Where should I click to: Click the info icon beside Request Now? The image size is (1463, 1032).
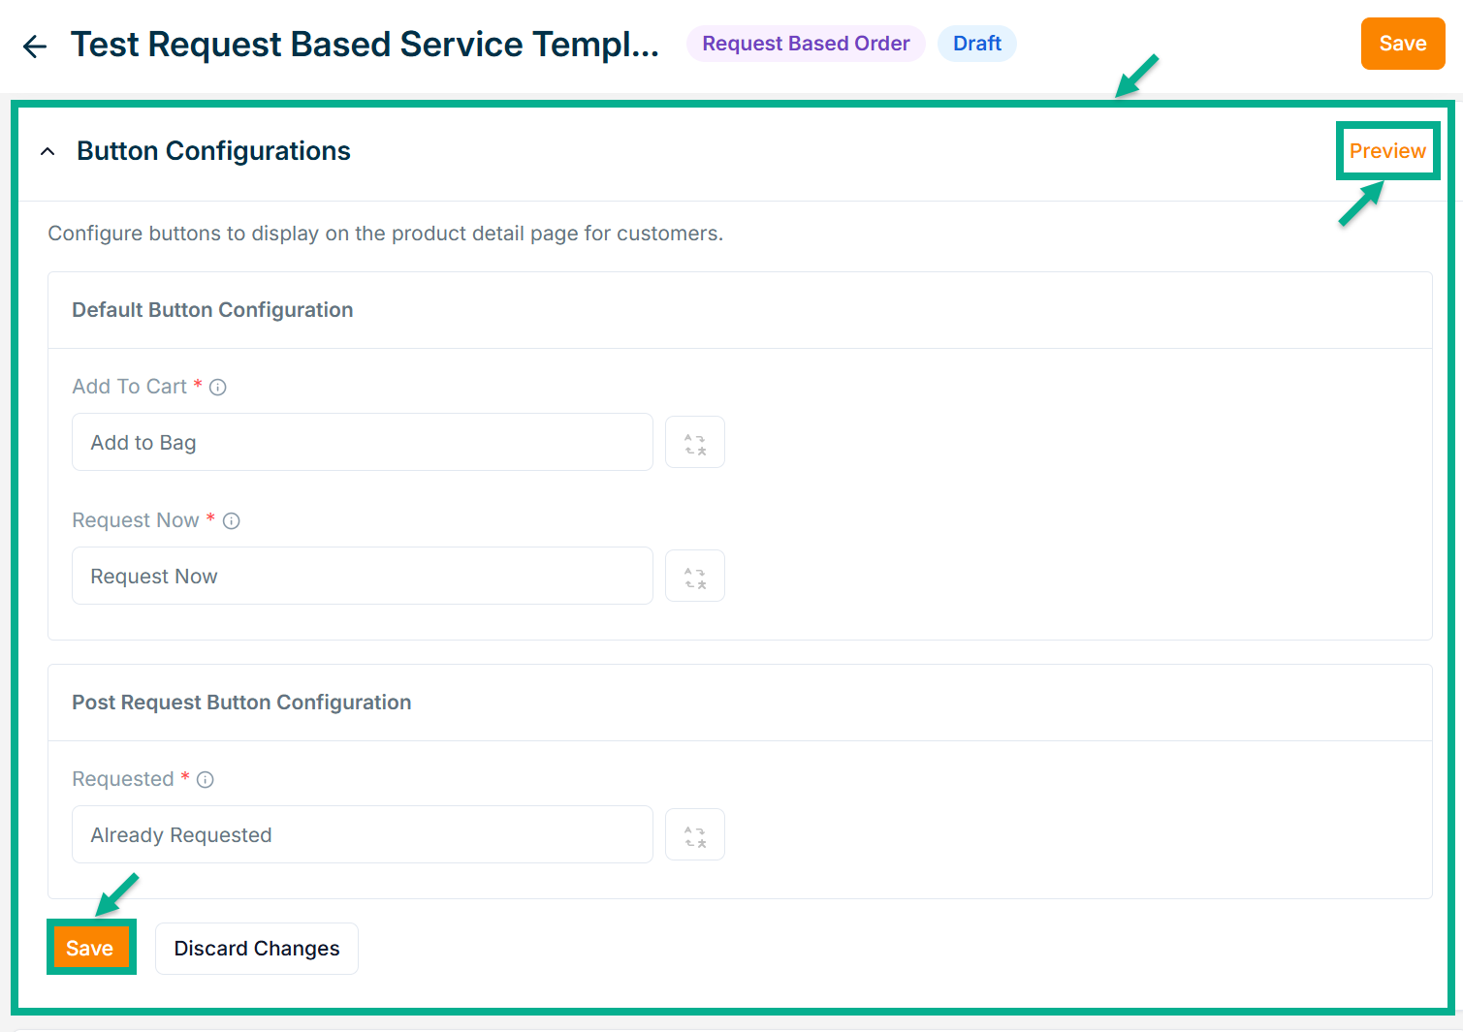pyautogui.click(x=231, y=521)
